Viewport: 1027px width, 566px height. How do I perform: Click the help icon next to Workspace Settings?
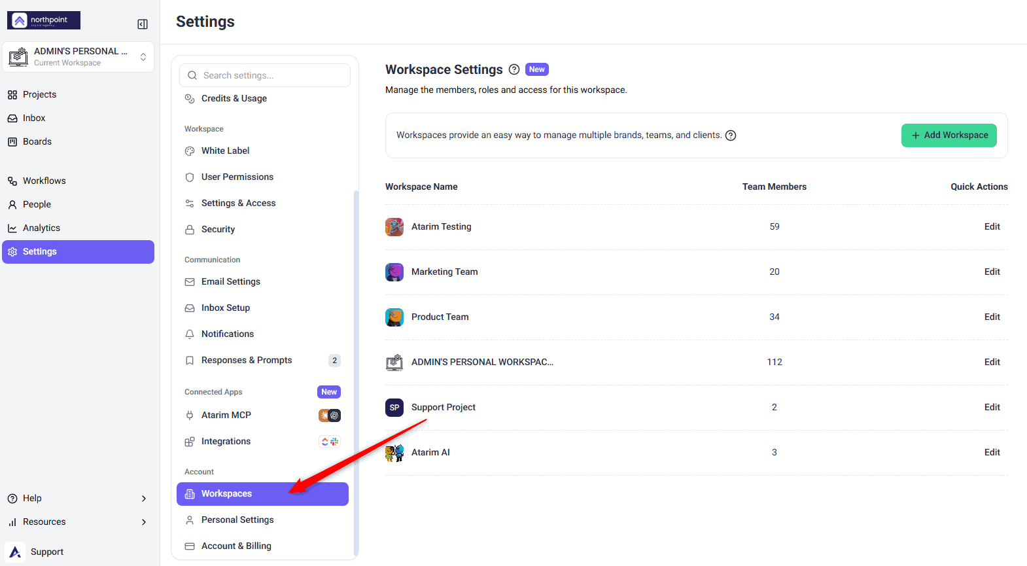pos(514,69)
